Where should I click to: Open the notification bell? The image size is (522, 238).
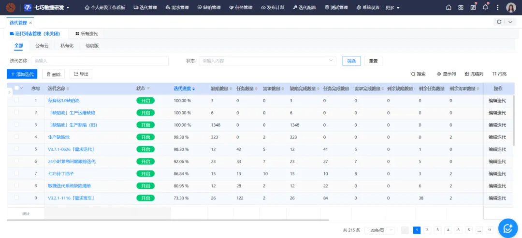485,7
